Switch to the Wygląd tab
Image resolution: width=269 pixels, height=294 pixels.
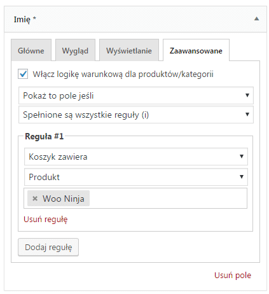(75, 50)
